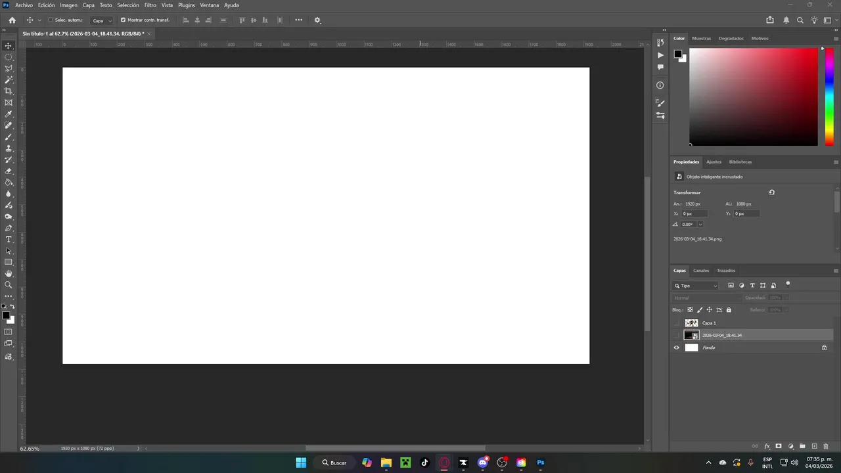Open the Imagen menu
This screenshot has height=473, width=841.
(68, 5)
